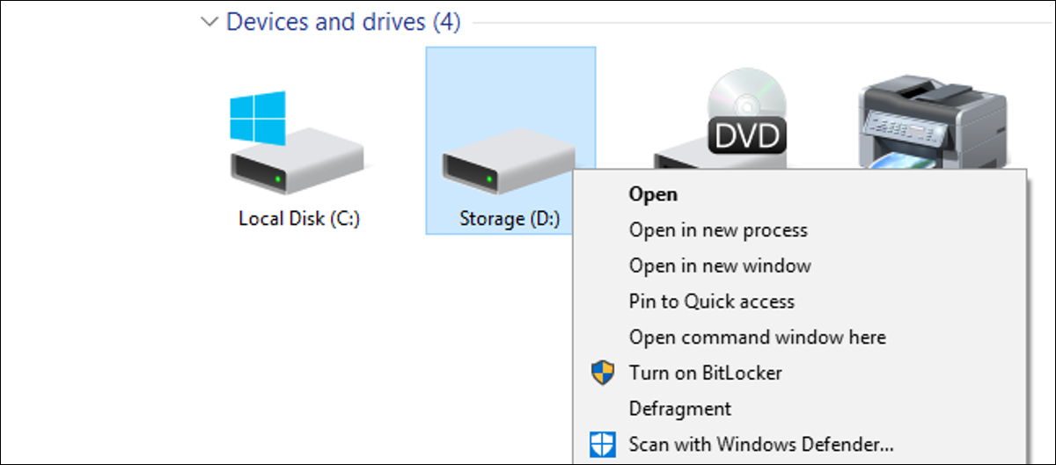Click the Windows Defender castle icon
1056x465 pixels.
pos(600,444)
